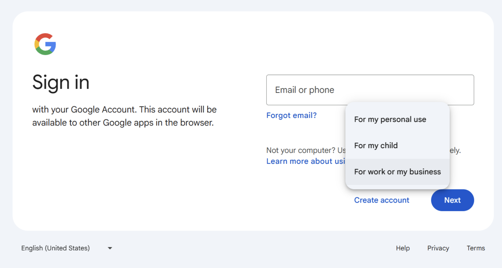This screenshot has width=502, height=268.
Task: Open the Help link in footer
Action: [402, 248]
